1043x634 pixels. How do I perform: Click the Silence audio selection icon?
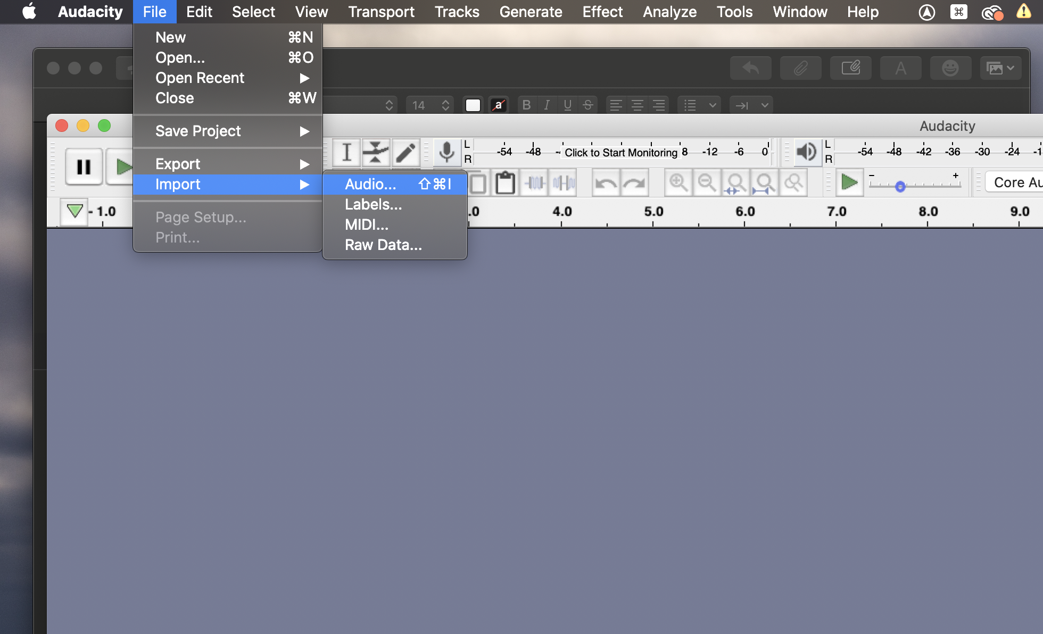pyautogui.click(x=564, y=183)
